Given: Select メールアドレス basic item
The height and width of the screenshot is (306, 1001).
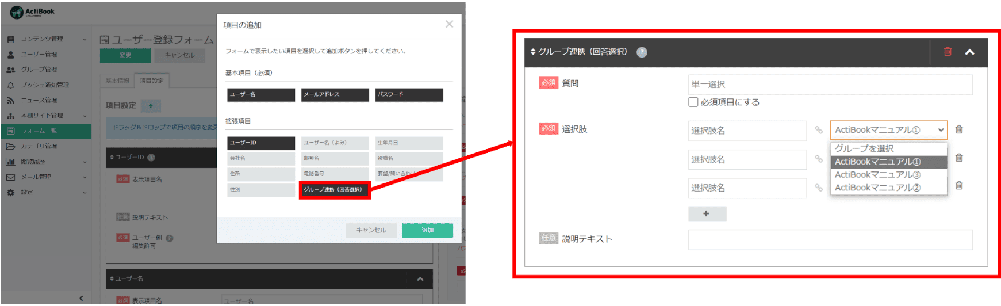Looking at the screenshot, I should 335,94.
